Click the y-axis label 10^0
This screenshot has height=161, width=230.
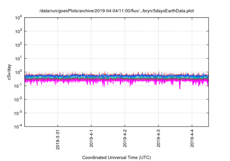[x=18, y=72]
